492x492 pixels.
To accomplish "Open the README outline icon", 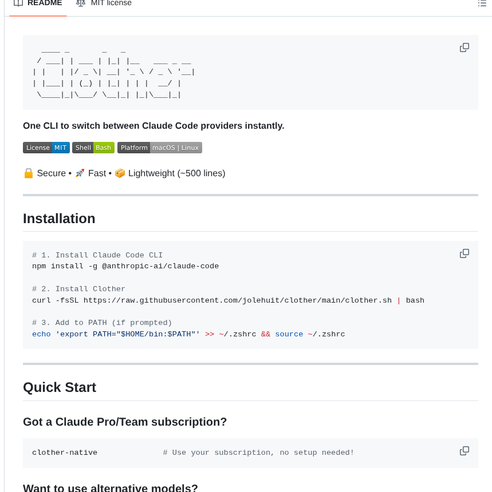I will pos(482,3).
